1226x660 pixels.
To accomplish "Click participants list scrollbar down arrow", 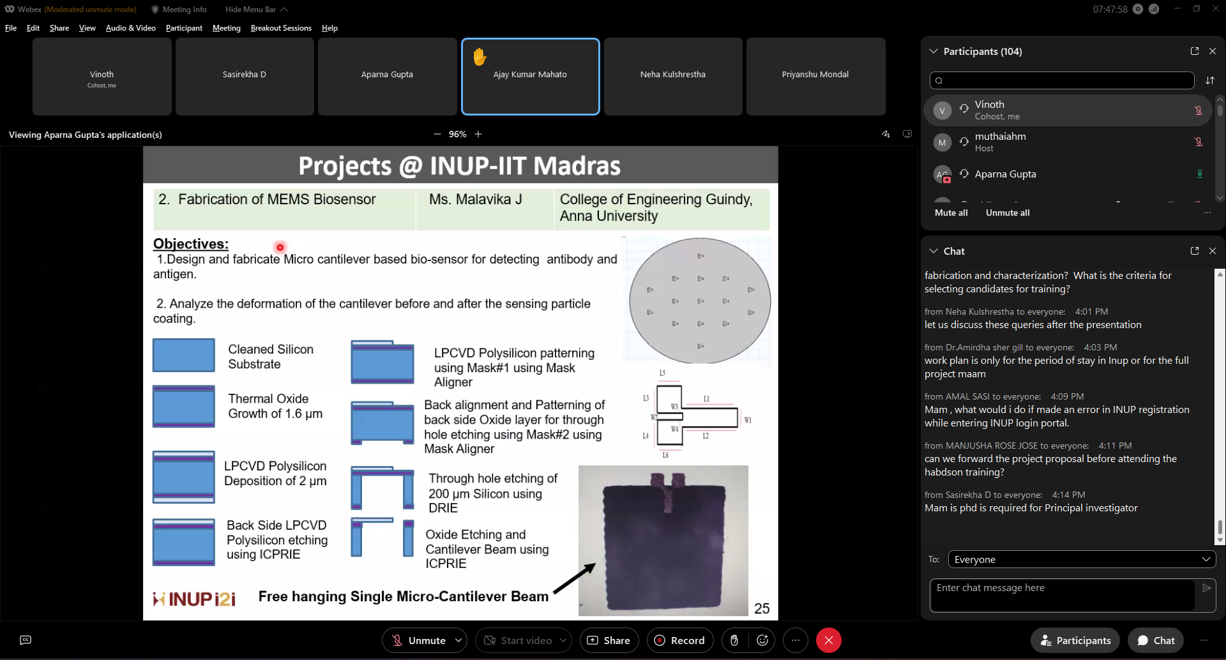I will 1220,198.
